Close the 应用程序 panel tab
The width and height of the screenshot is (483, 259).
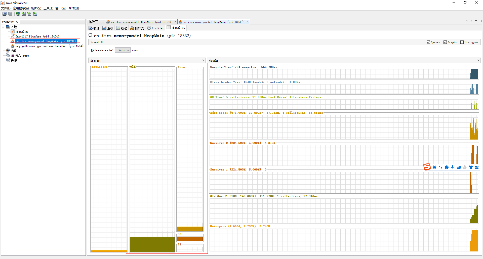click(x=17, y=22)
